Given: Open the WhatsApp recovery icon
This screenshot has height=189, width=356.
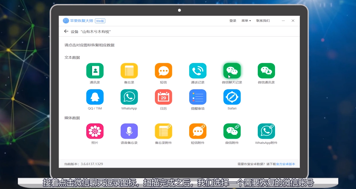Looking at the screenshot, I should coord(129,97).
